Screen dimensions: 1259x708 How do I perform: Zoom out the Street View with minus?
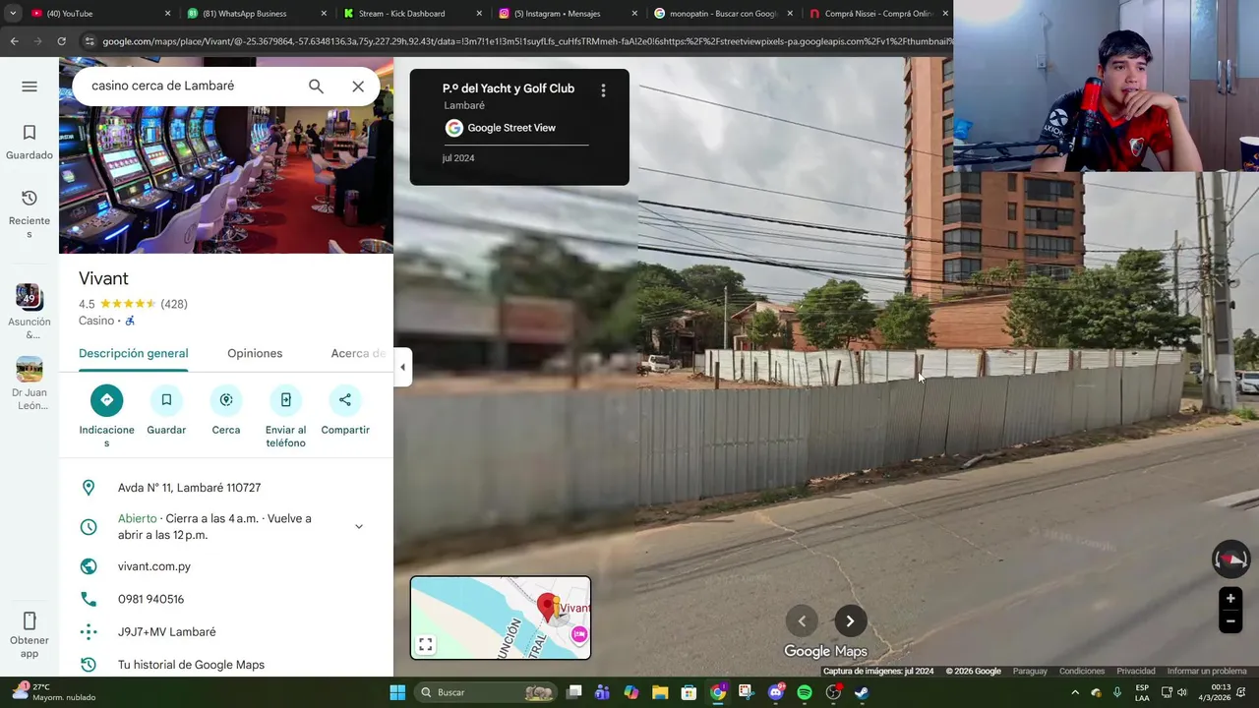pos(1230,620)
